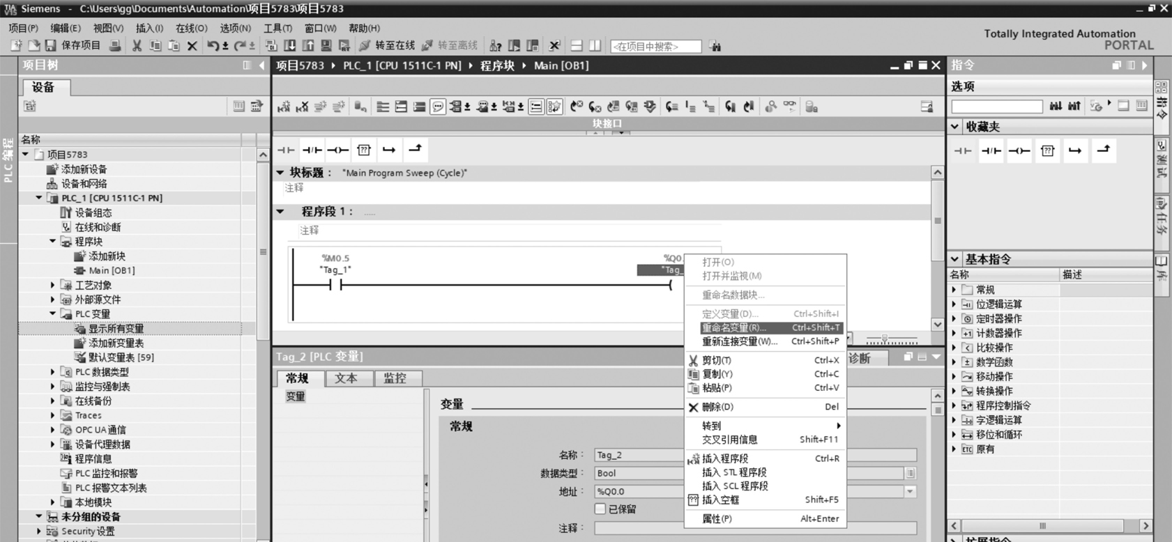Click the project search input field

[x=656, y=47]
